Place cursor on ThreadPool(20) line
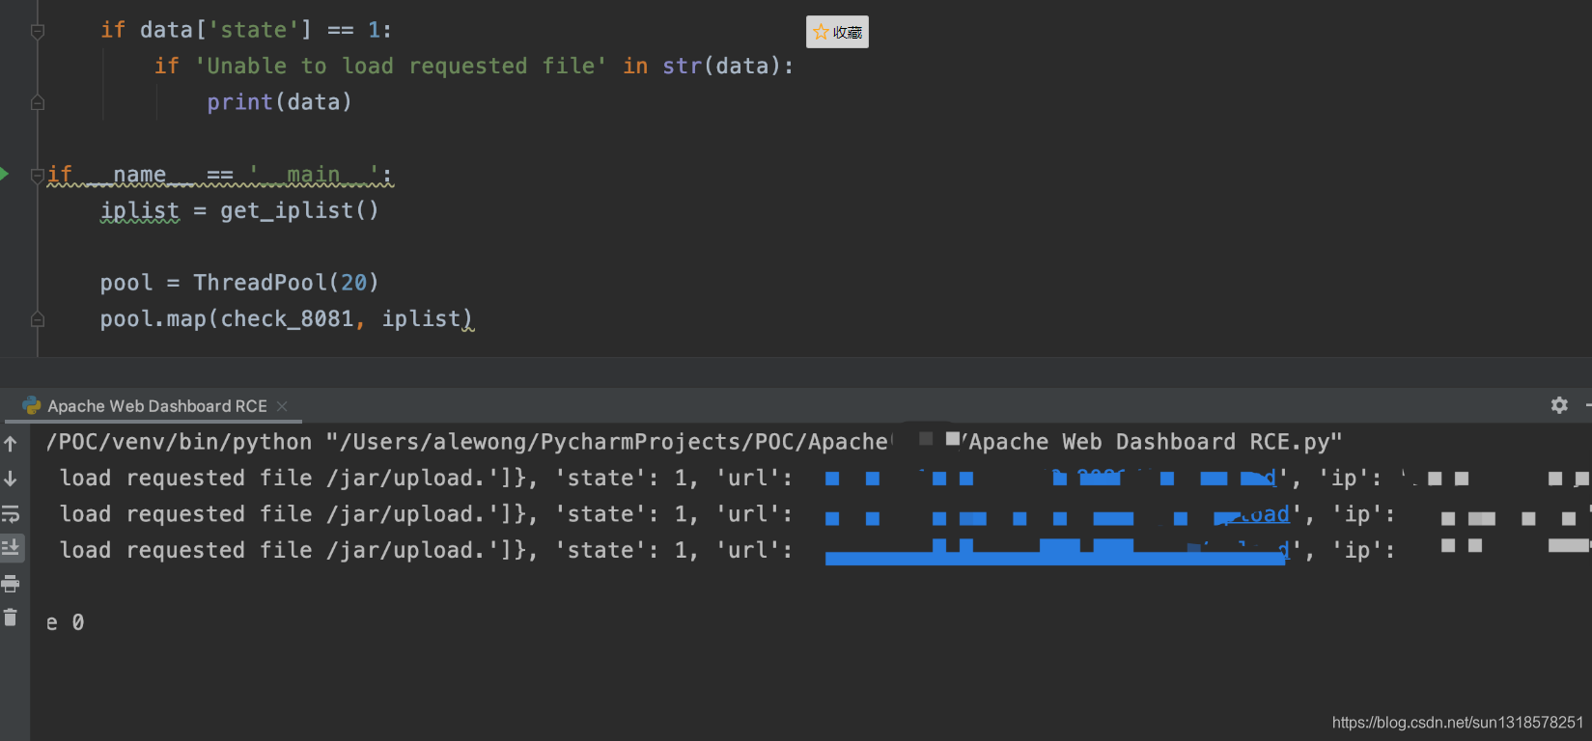The height and width of the screenshot is (741, 1592). 239,283
